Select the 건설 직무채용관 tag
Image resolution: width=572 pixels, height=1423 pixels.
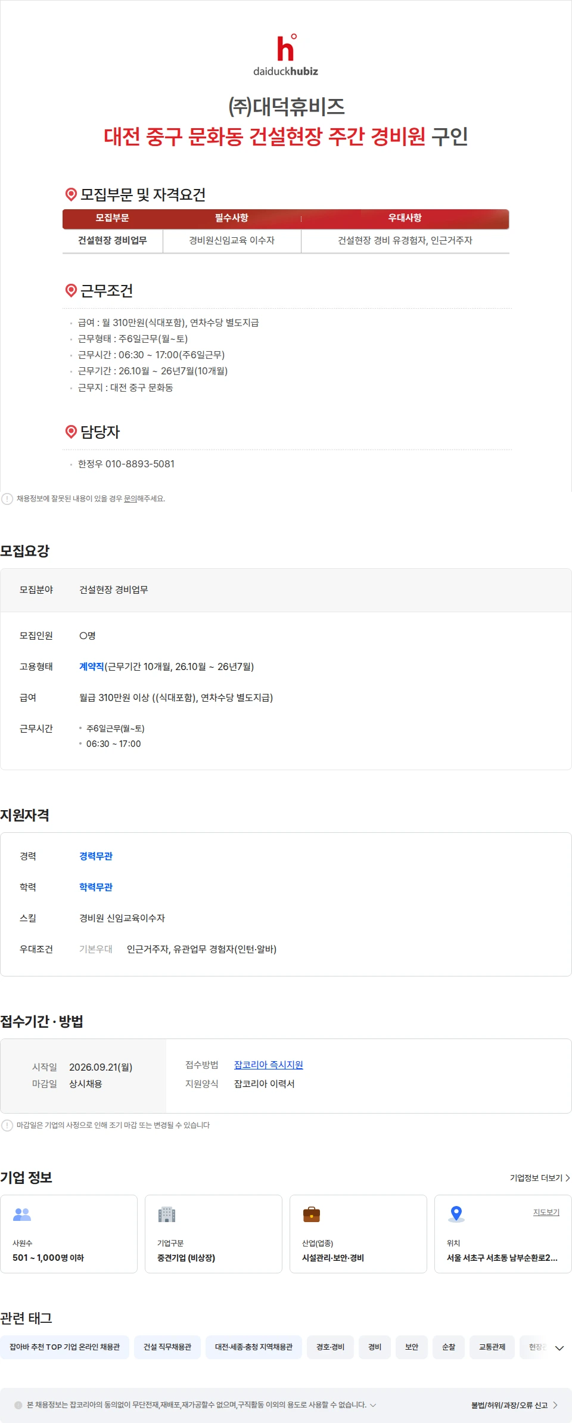[x=167, y=1347]
